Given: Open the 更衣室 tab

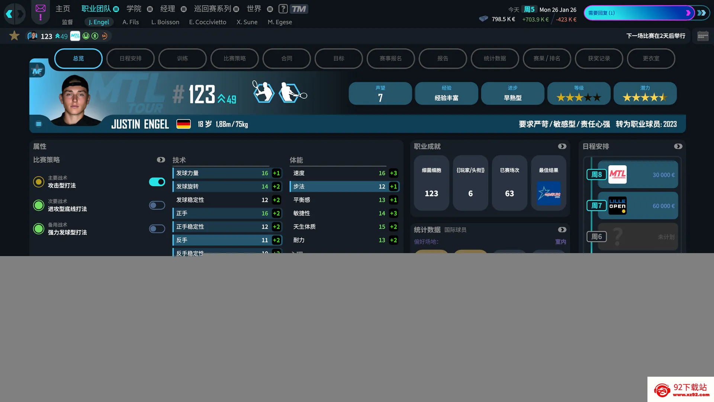Looking at the screenshot, I should 651,58.
